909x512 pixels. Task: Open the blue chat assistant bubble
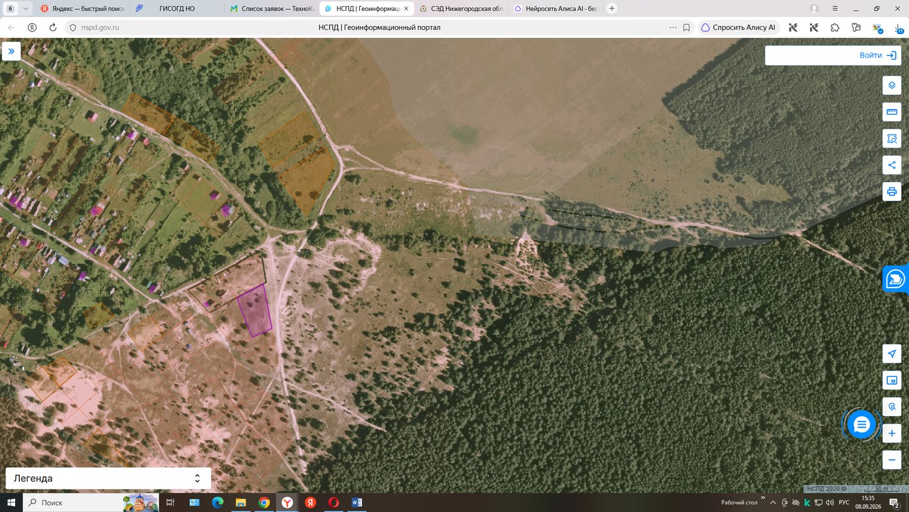tap(861, 425)
